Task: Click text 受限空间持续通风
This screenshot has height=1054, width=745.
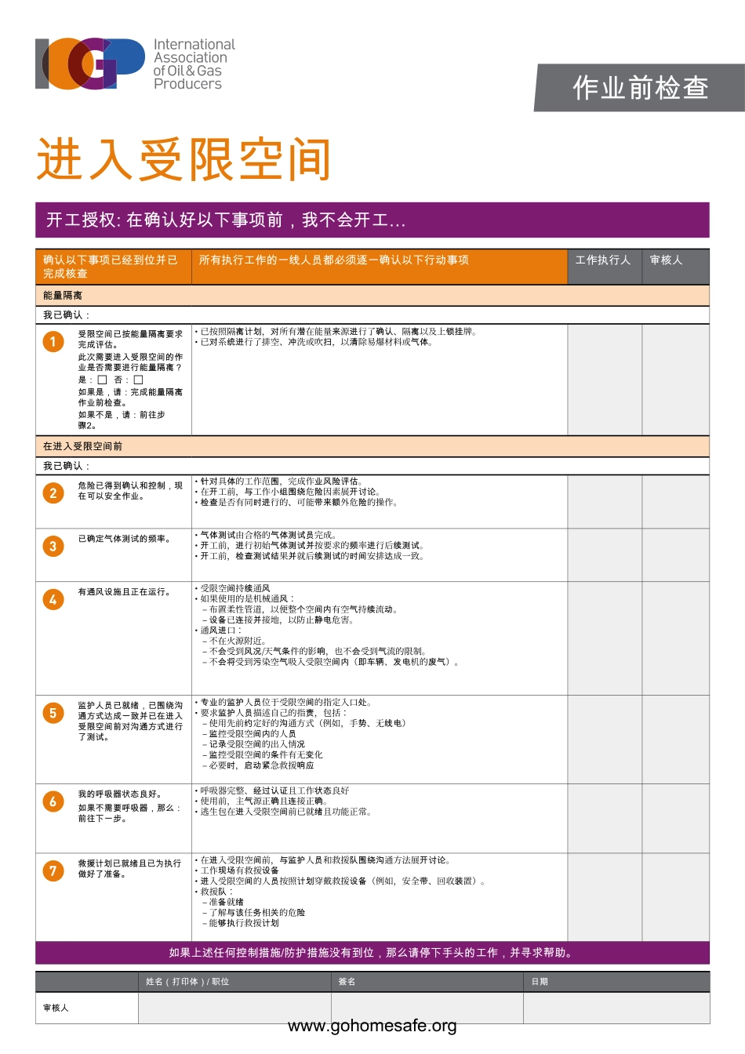Action: coord(235,588)
